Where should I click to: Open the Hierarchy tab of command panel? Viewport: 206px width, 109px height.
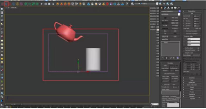(x=168, y=8)
